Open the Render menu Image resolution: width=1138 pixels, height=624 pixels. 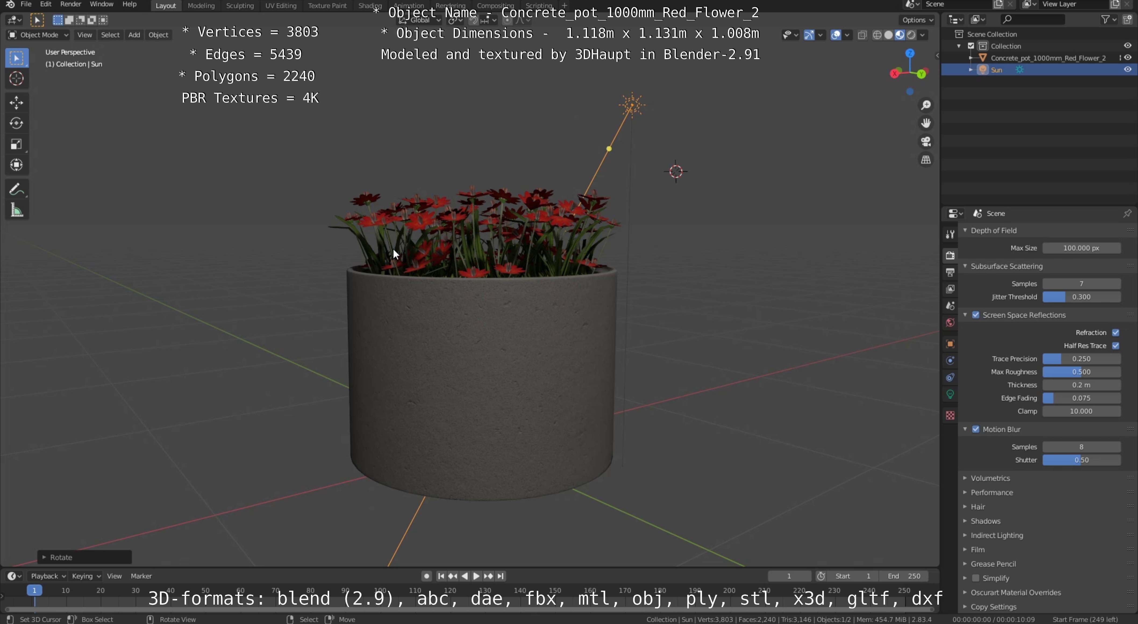pyautogui.click(x=71, y=4)
